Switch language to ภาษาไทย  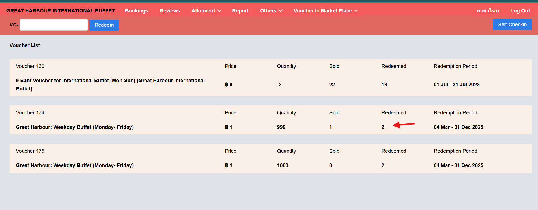click(488, 11)
